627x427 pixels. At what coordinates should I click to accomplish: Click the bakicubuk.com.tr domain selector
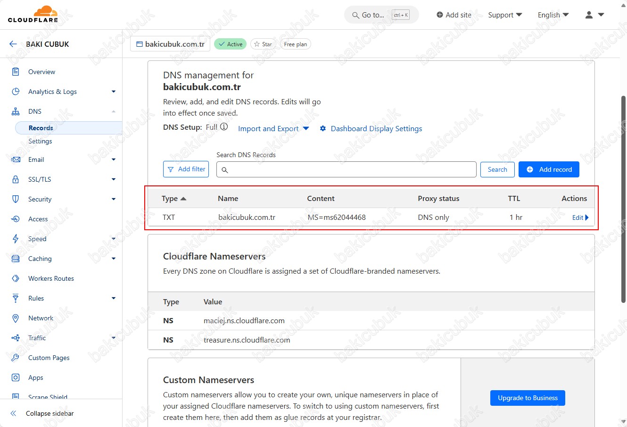pyautogui.click(x=170, y=44)
